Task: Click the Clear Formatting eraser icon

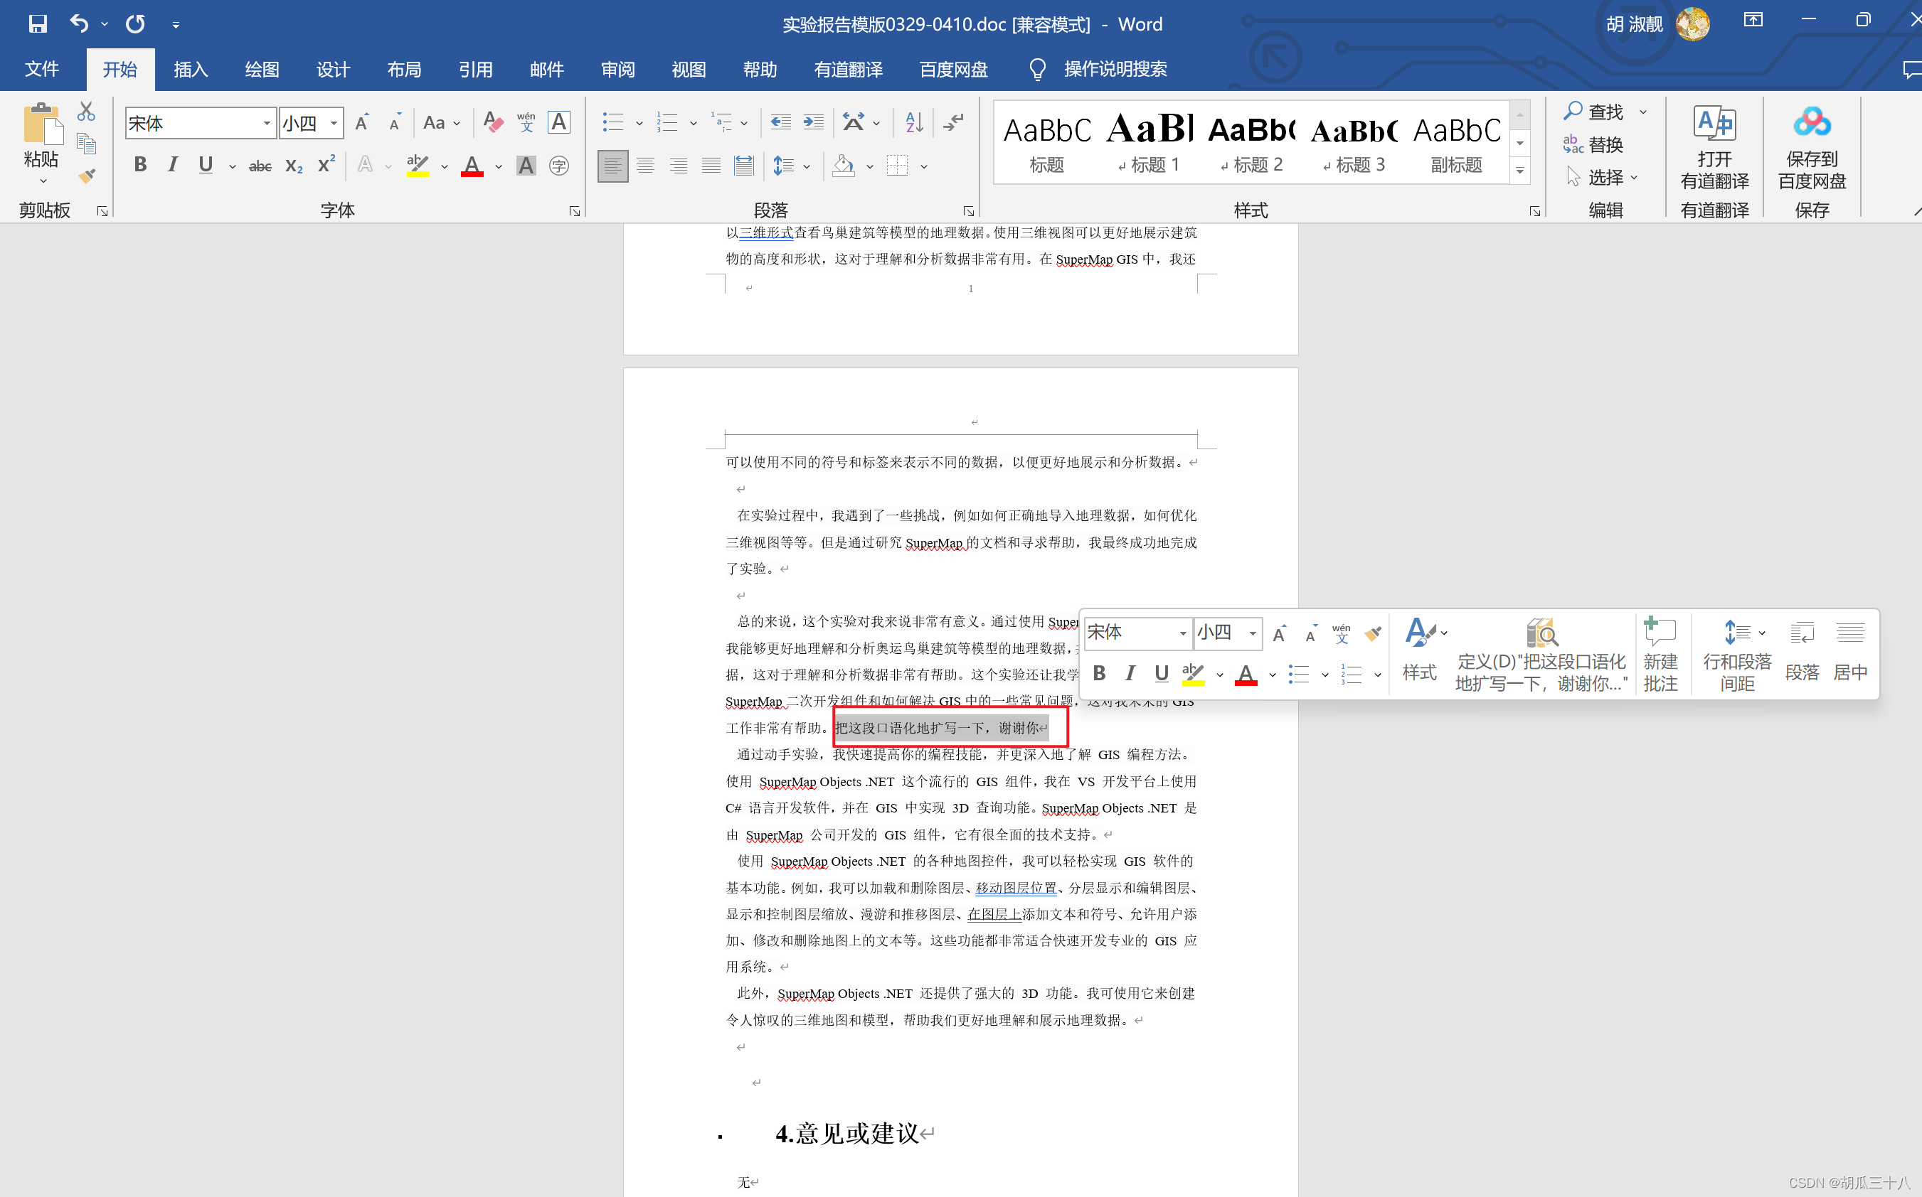Action: click(493, 122)
